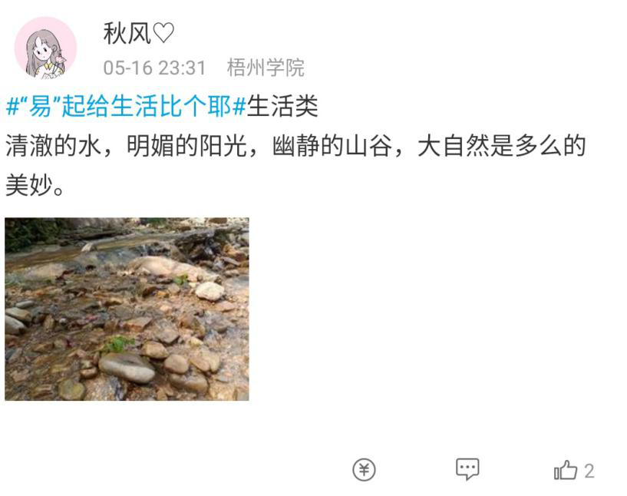Click the heart symbol beside 秋风
Viewport: 627px width, 496px height.
[x=163, y=32]
